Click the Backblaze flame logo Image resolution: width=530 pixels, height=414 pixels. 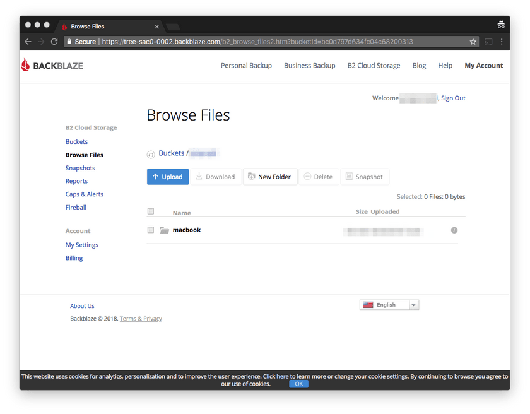point(26,65)
